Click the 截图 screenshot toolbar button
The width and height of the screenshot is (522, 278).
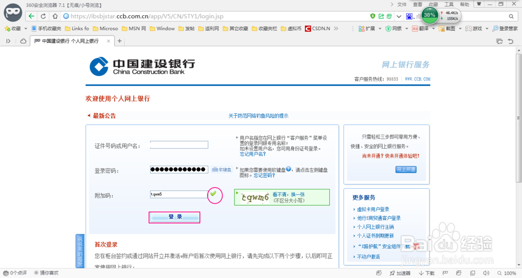447,29
